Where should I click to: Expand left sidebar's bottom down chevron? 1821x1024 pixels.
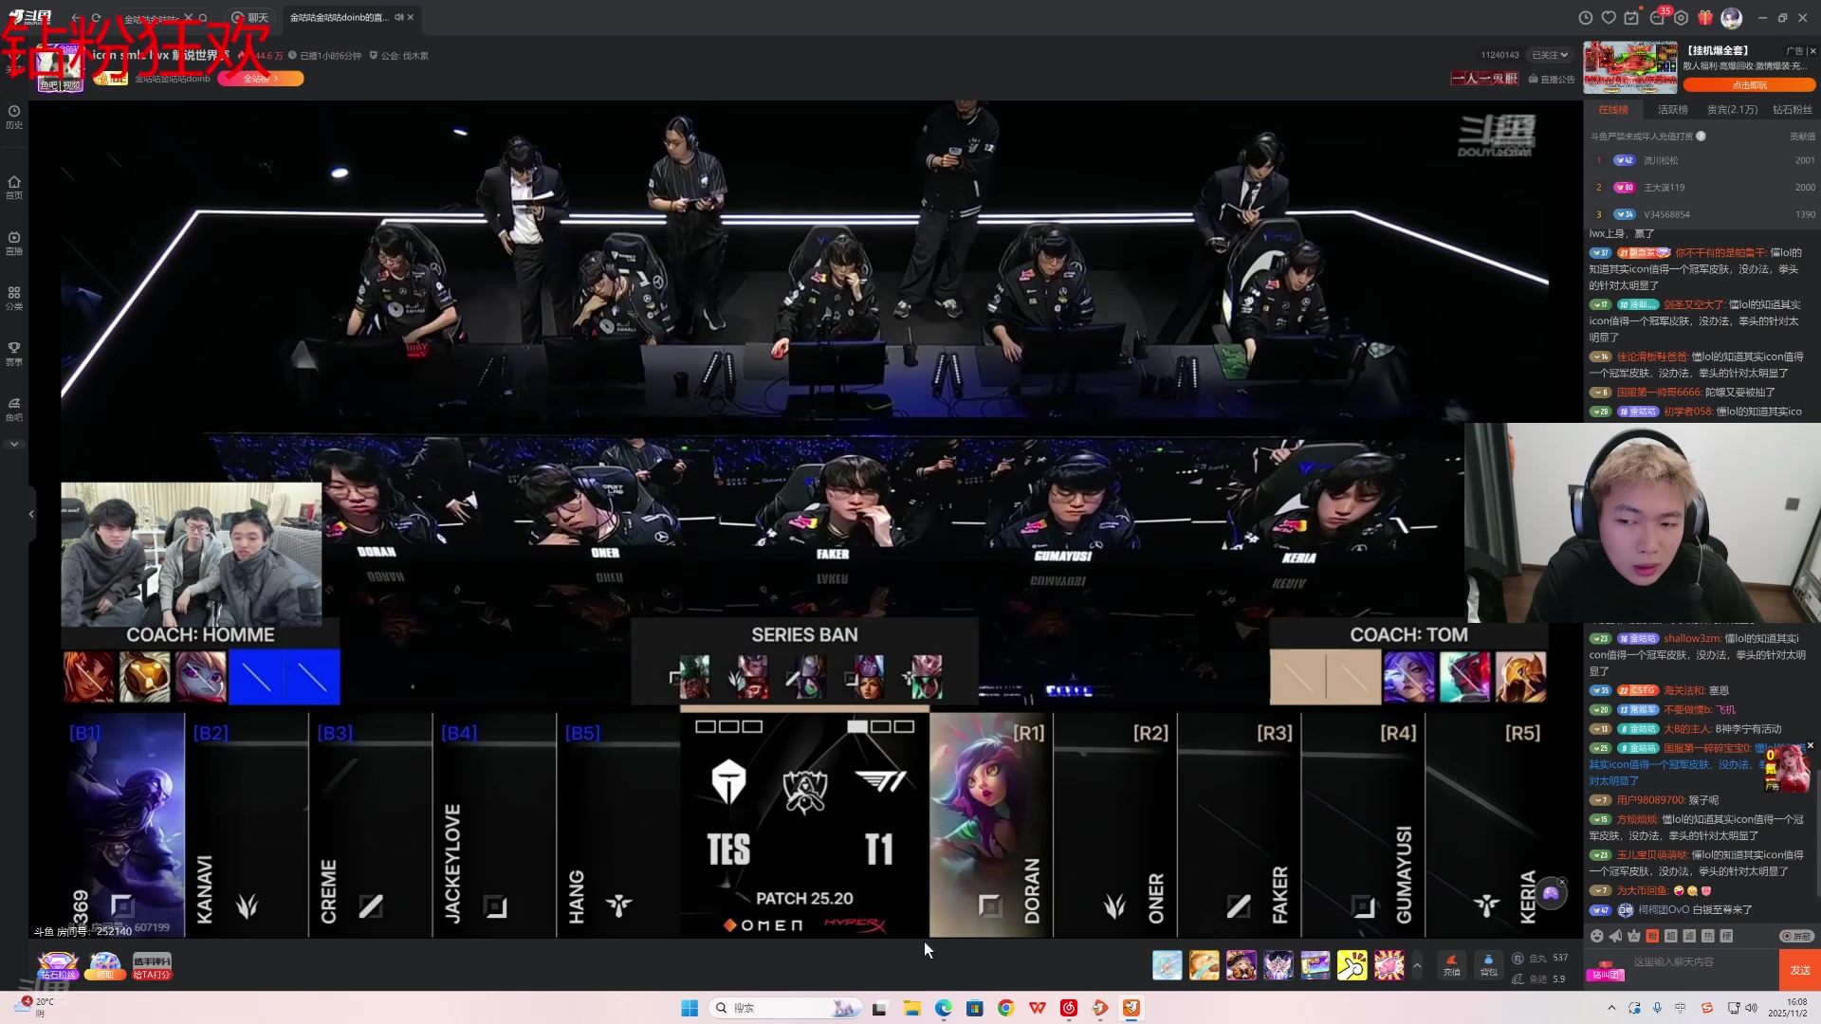click(x=14, y=444)
